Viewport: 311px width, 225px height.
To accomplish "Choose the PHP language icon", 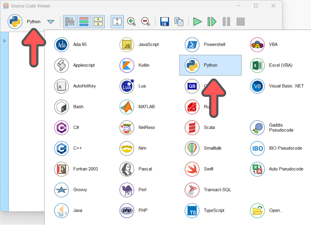I will click(127, 211).
